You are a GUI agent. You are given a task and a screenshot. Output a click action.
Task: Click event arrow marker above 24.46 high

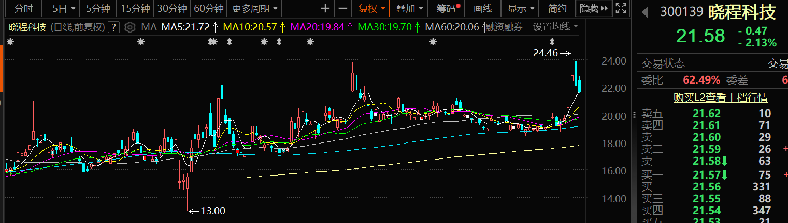(x=552, y=42)
